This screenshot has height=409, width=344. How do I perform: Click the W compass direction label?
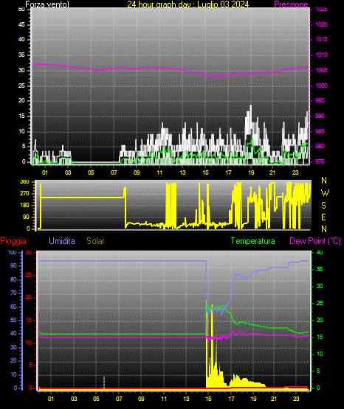(325, 193)
